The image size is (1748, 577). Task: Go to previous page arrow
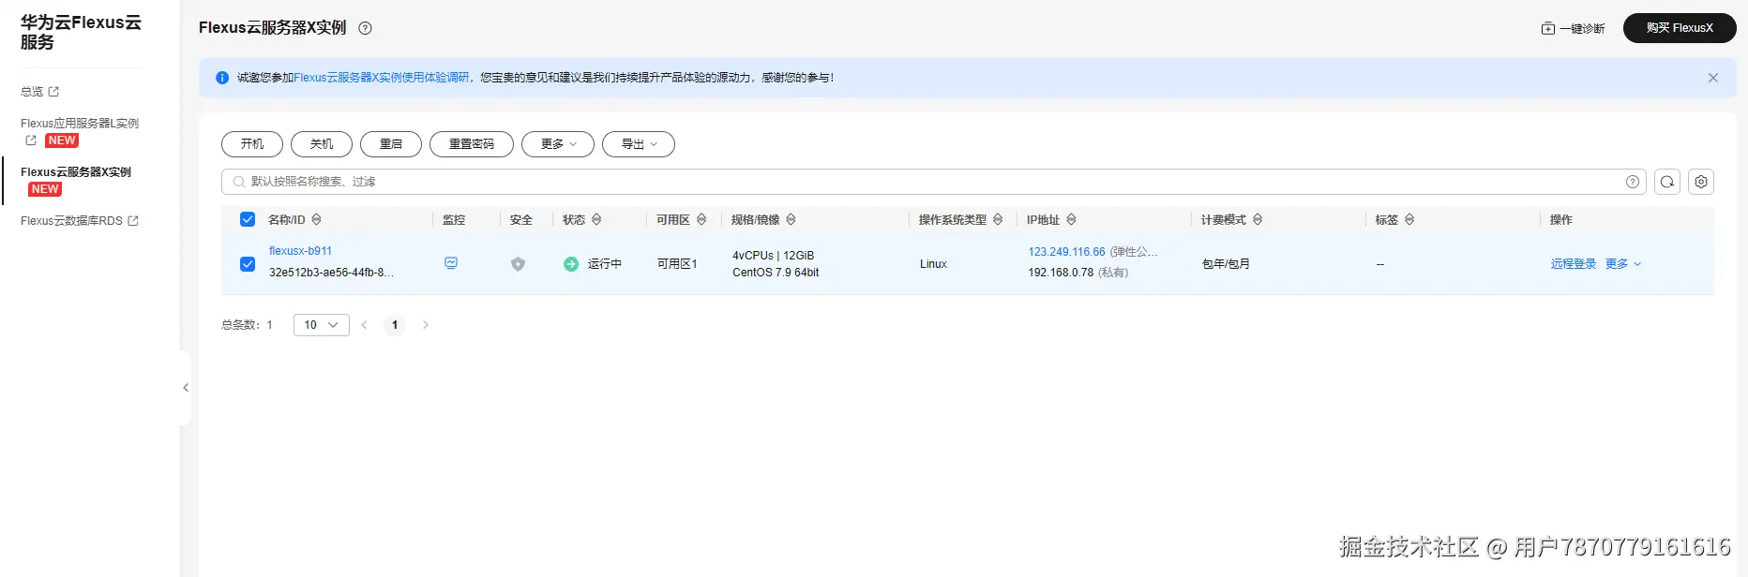click(x=364, y=325)
